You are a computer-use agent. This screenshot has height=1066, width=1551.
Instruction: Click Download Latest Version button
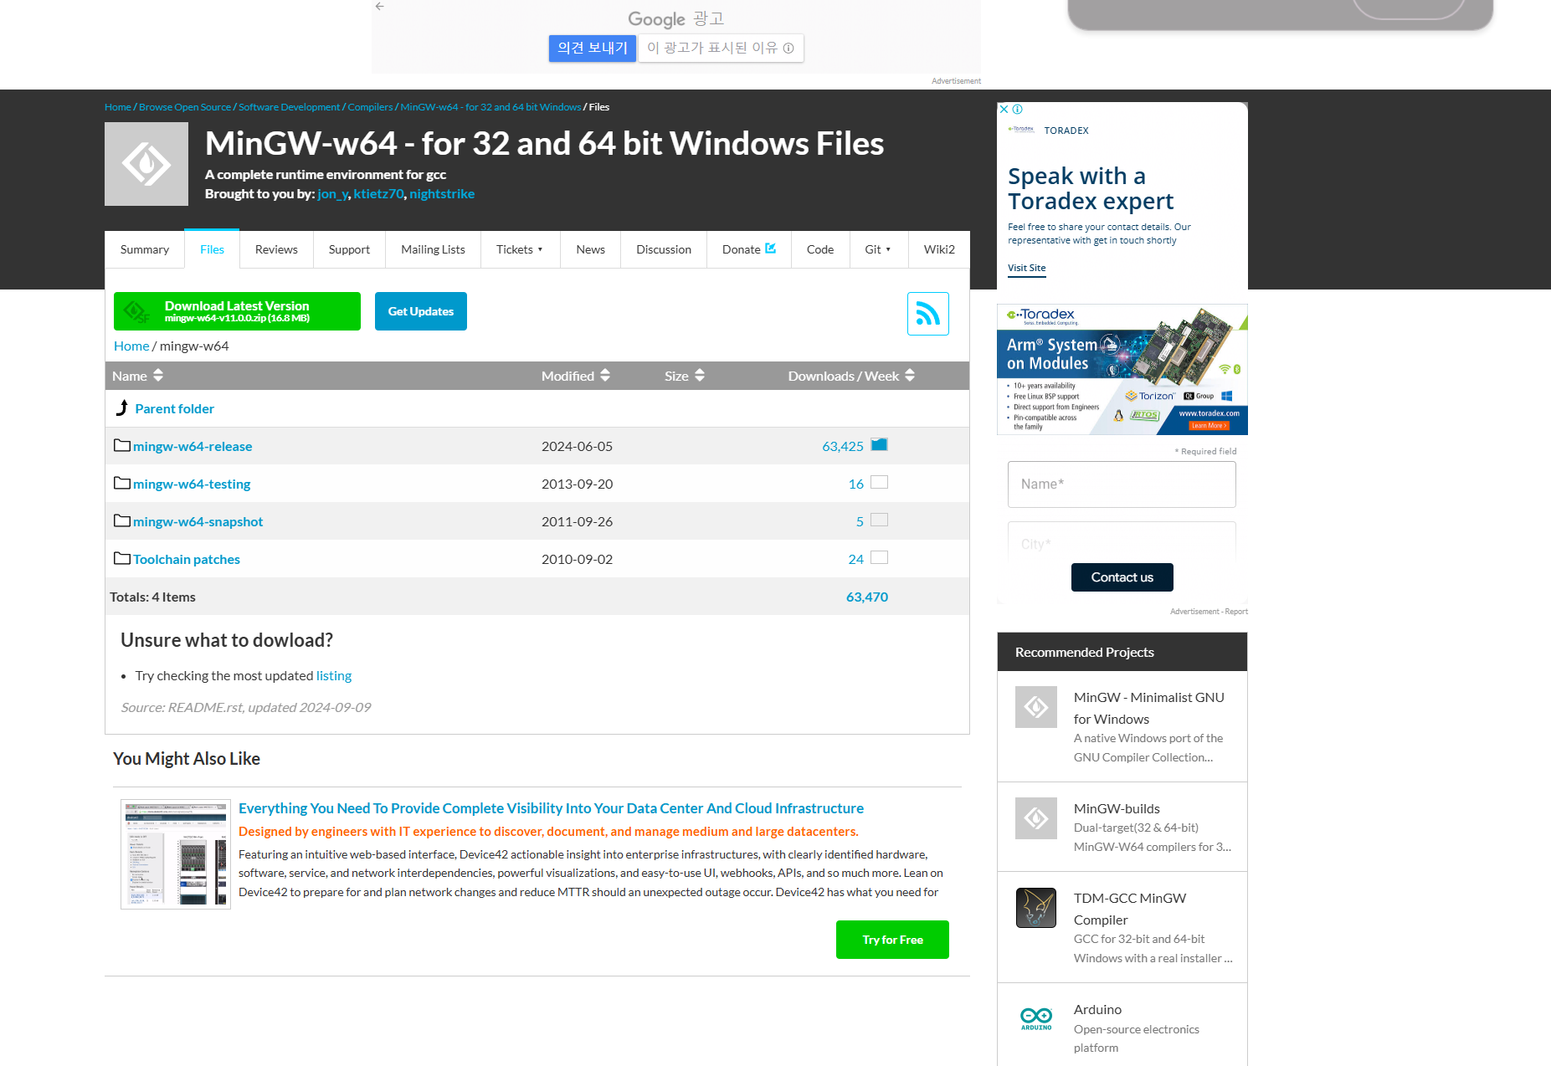pyautogui.click(x=237, y=311)
